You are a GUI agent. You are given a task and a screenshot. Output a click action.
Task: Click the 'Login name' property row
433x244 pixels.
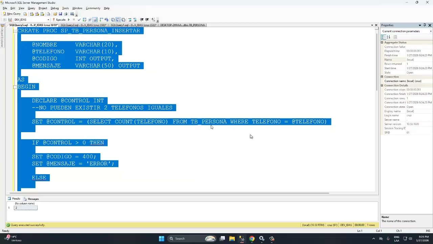(x=407, y=116)
